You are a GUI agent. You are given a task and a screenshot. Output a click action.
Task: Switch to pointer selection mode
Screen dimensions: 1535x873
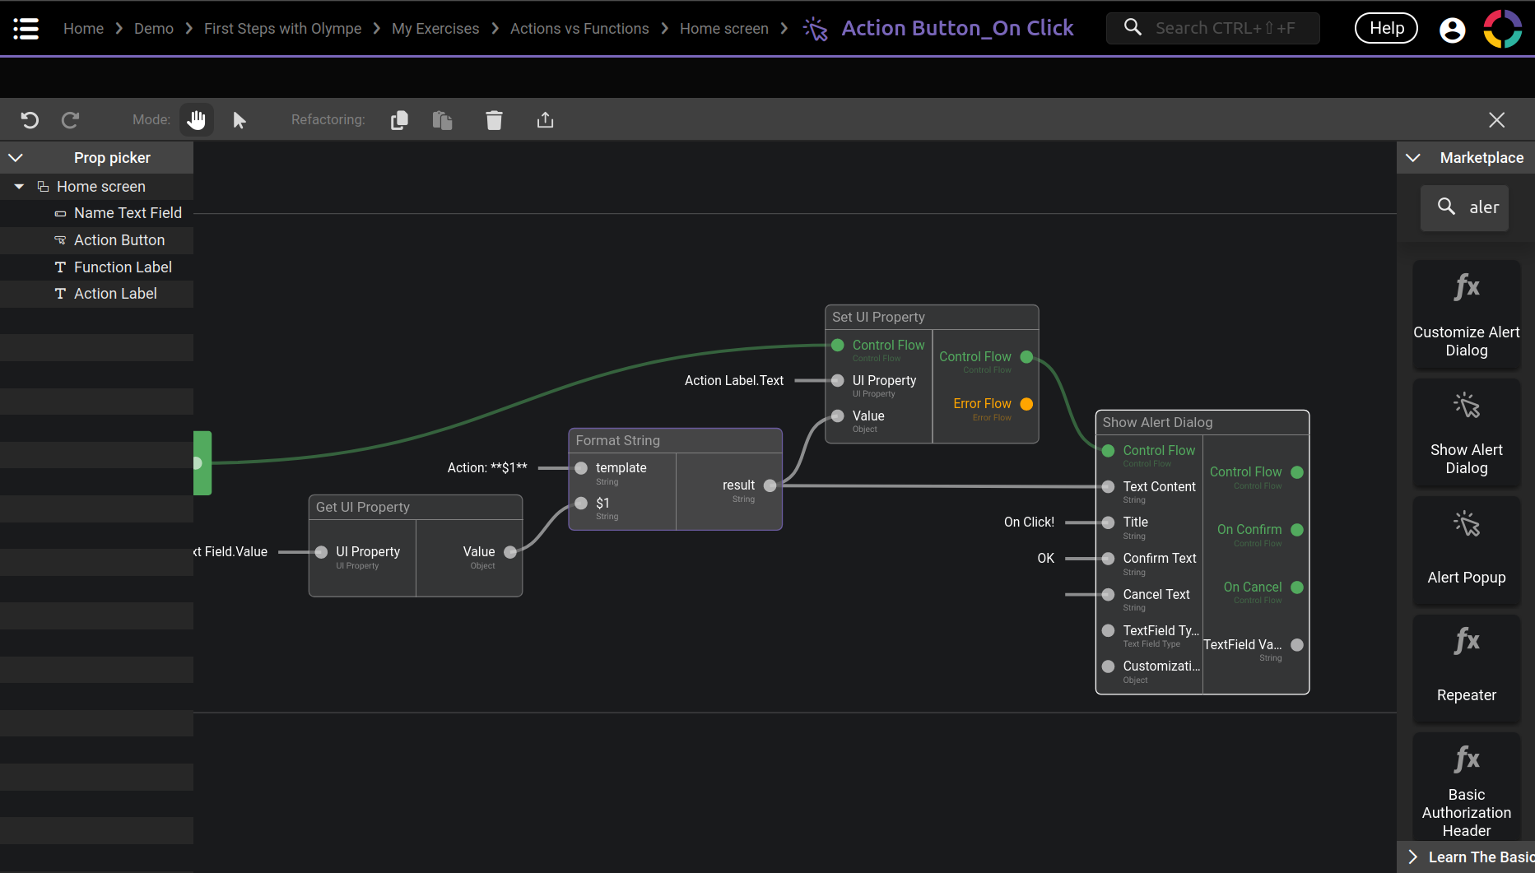(x=240, y=120)
